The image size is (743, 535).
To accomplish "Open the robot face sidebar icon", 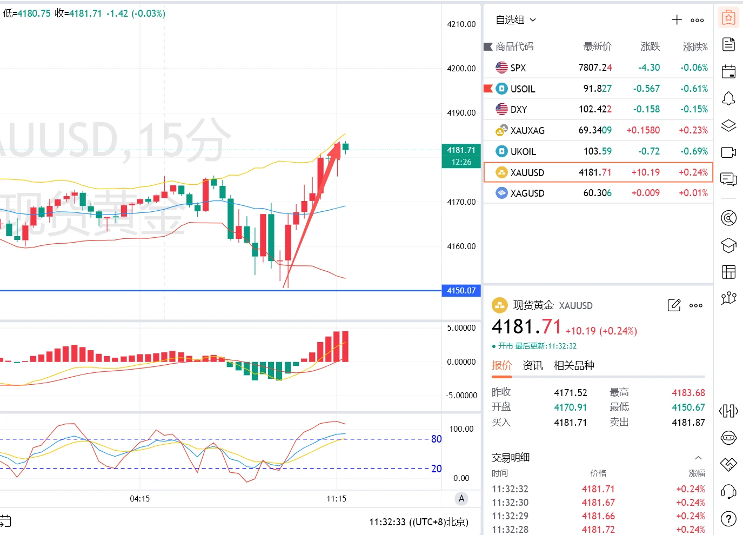I will point(728,438).
